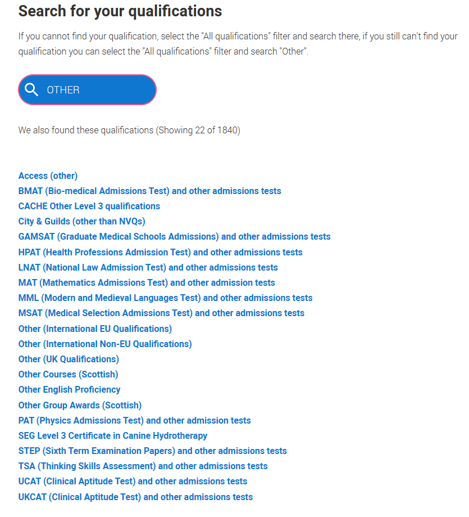Select TSA Thinking Skills Assessment link
This screenshot has height=517, width=469.
(x=143, y=466)
